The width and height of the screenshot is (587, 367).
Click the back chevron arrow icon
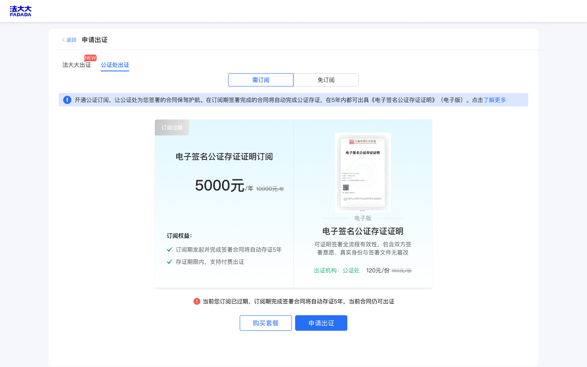tap(63, 40)
